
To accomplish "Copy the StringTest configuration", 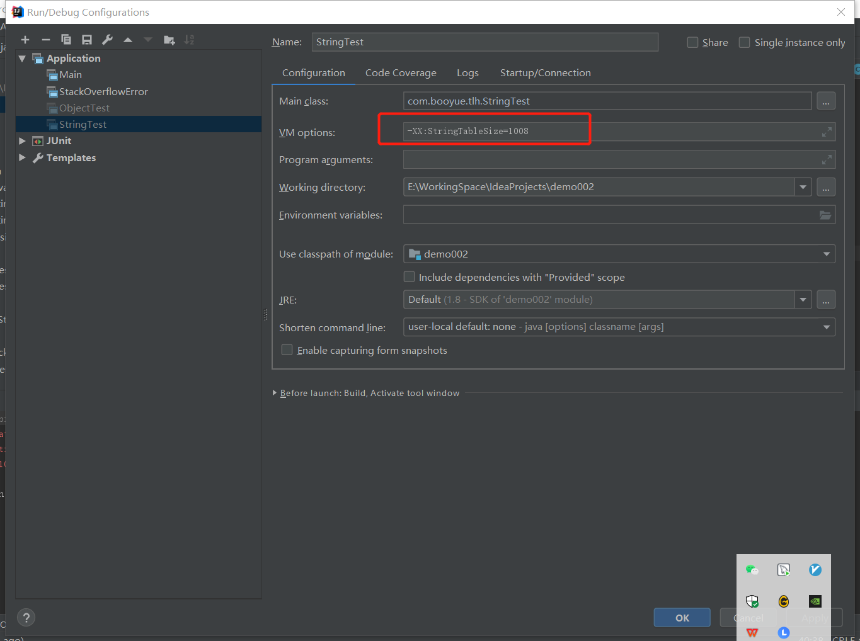I will (66, 39).
